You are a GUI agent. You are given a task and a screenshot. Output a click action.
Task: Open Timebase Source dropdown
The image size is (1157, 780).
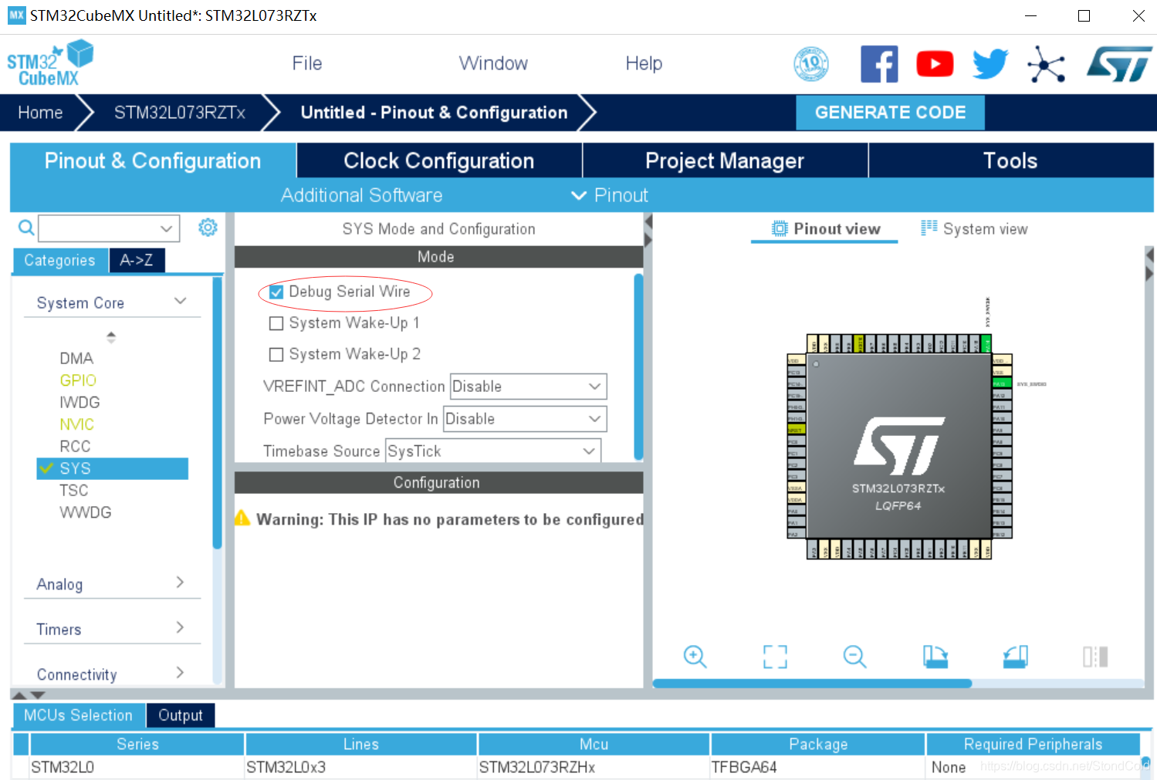492,451
